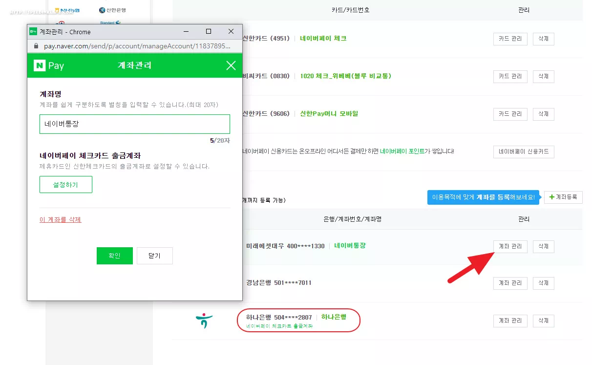Click the green 네이버통장 account name in the list

(350, 245)
